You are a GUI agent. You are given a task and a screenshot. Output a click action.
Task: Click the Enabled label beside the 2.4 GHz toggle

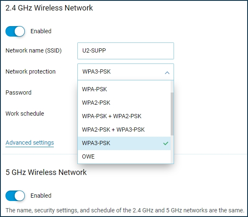41,31
